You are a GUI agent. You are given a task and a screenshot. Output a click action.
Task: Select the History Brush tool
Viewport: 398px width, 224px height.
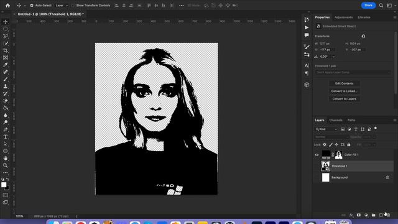point(6,94)
